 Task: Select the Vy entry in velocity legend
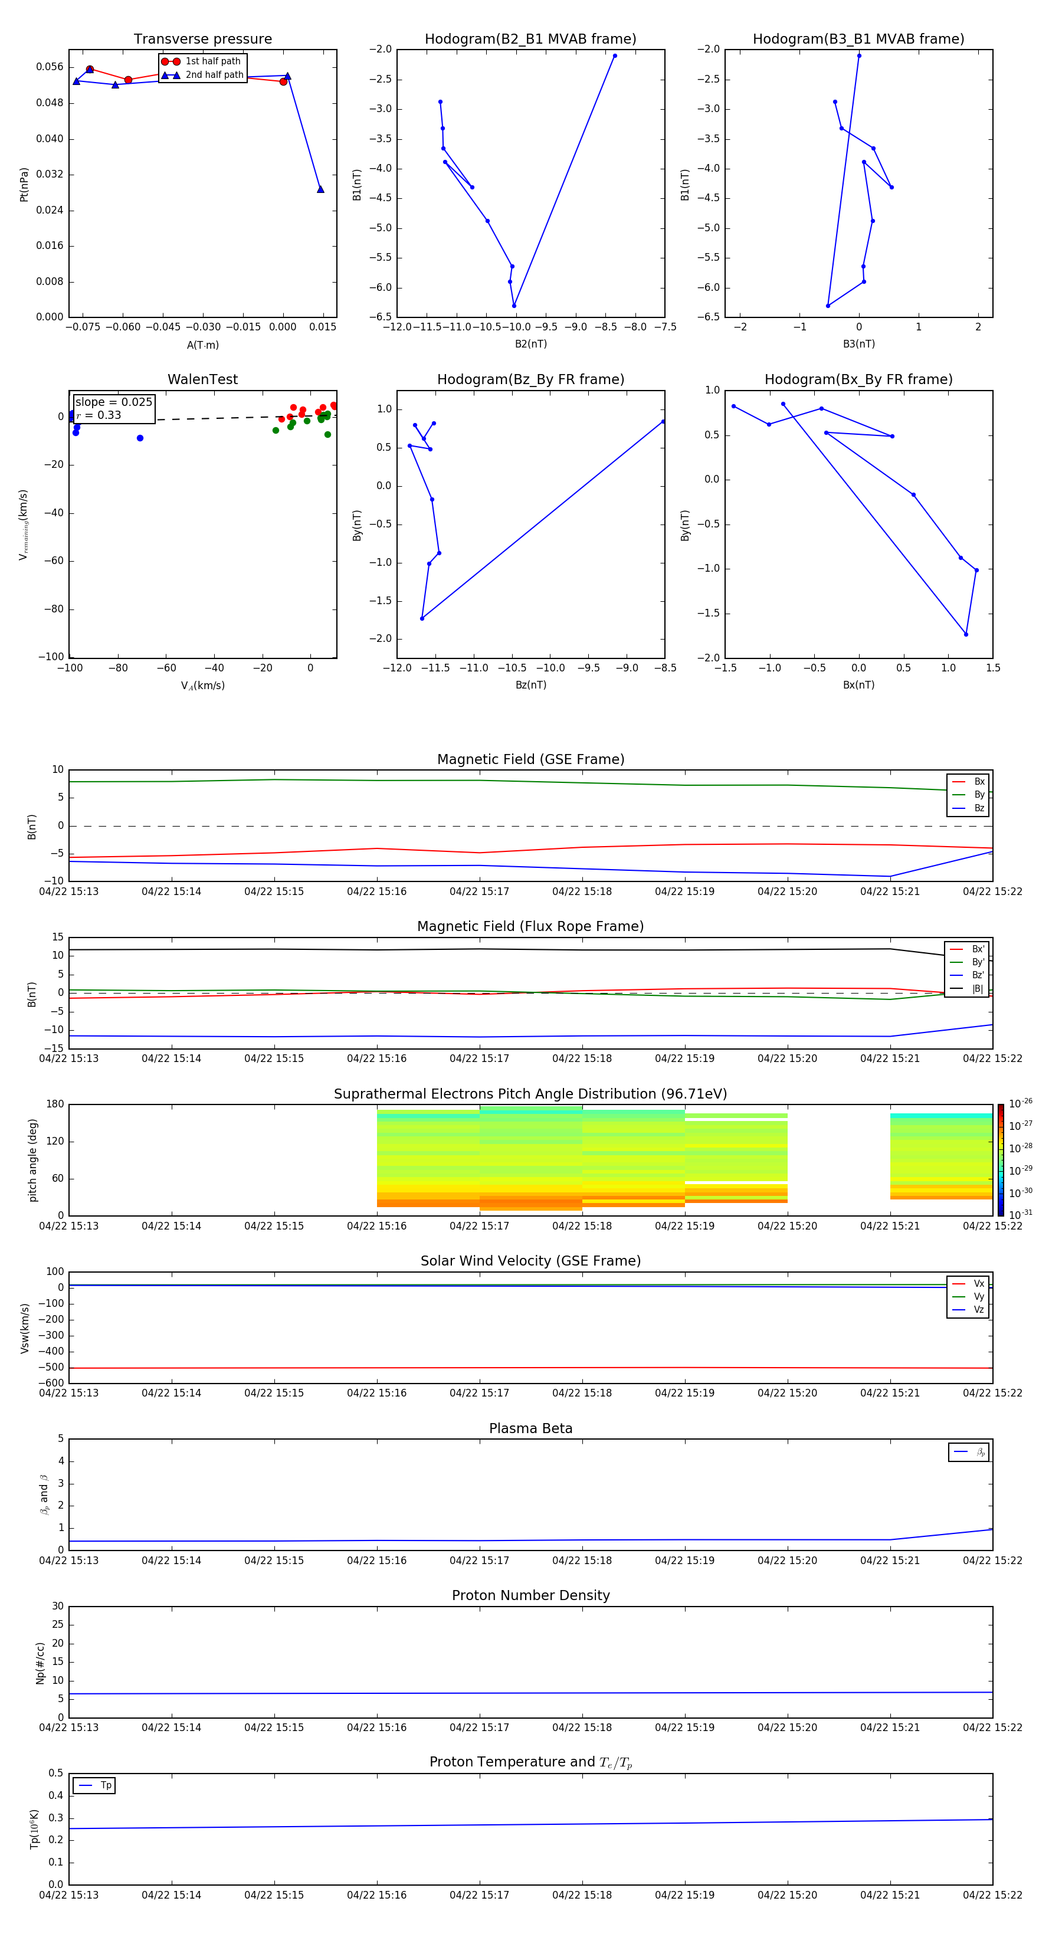tap(968, 1297)
